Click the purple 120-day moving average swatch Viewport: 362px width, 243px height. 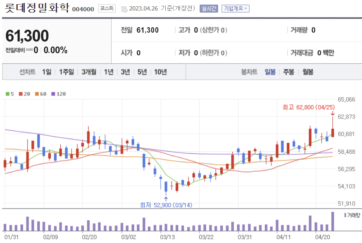click(53, 94)
